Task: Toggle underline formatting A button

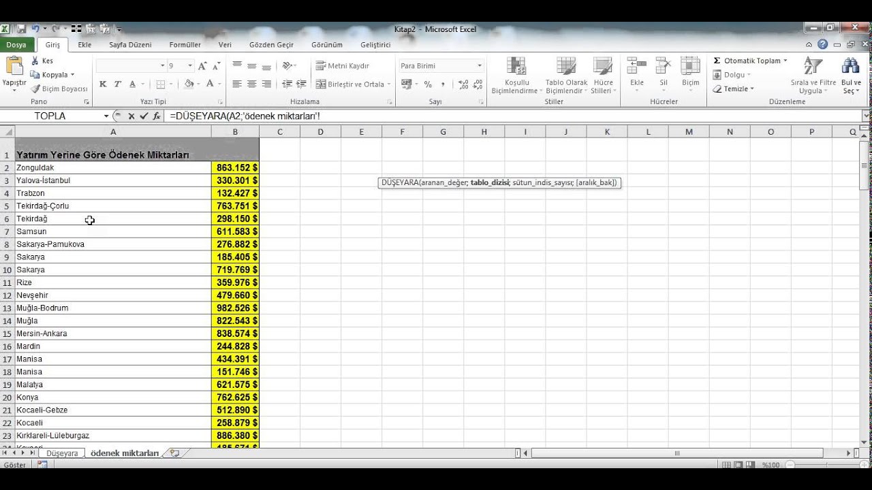Action: click(133, 84)
